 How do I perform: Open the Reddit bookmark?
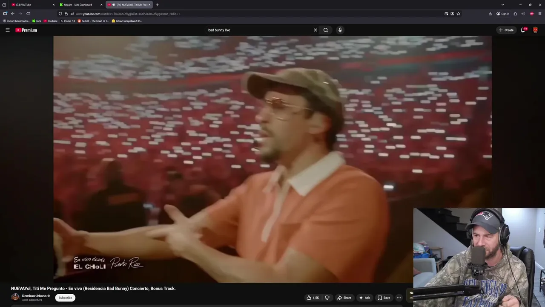pyautogui.click(x=93, y=21)
